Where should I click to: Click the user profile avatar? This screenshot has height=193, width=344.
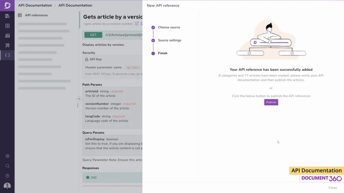coord(7,186)
